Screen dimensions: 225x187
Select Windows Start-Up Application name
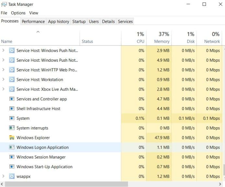pyautogui.click(x=44, y=167)
